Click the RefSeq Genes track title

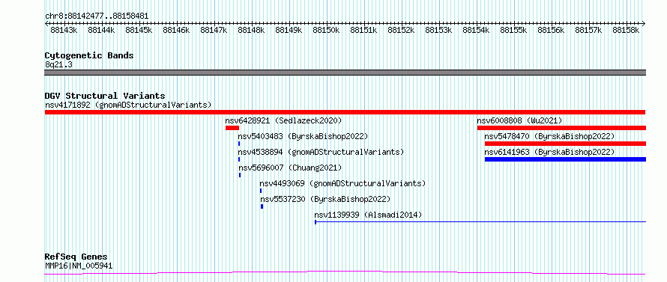click(76, 257)
